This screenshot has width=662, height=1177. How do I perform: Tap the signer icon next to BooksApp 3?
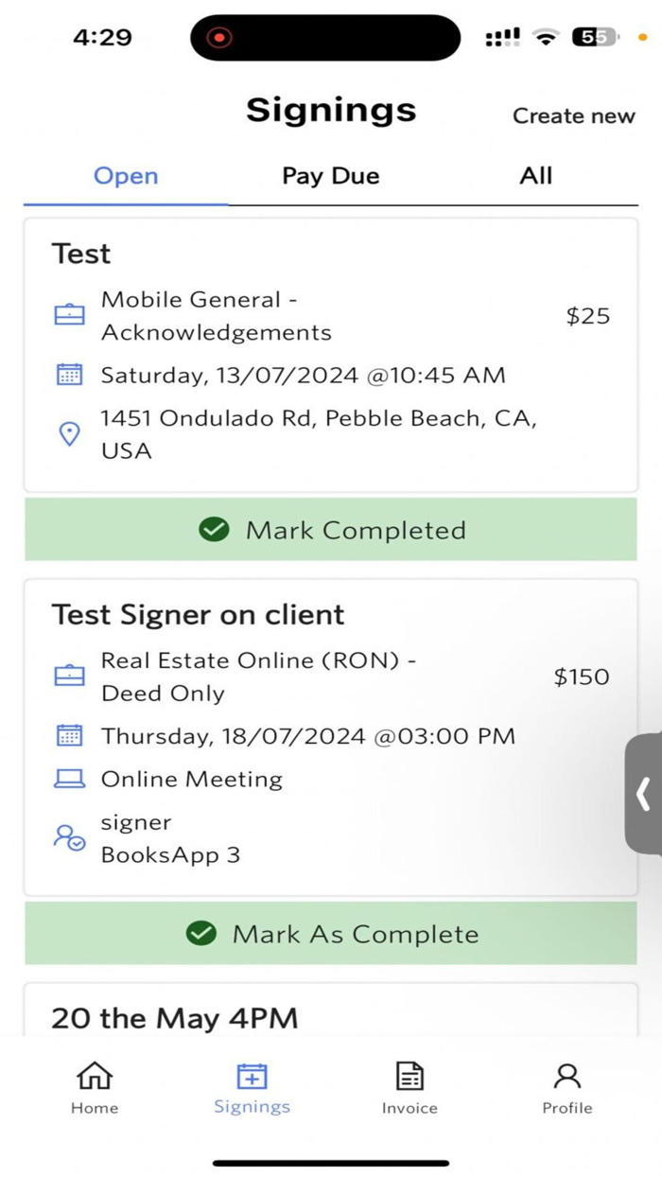(68, 837)
